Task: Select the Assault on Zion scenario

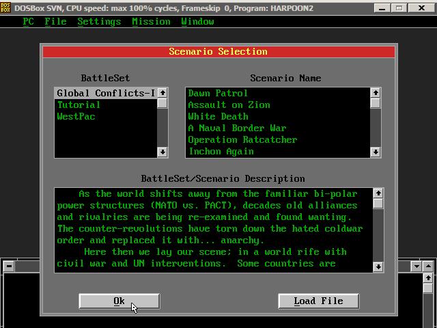Action: [x=278, y=105]
